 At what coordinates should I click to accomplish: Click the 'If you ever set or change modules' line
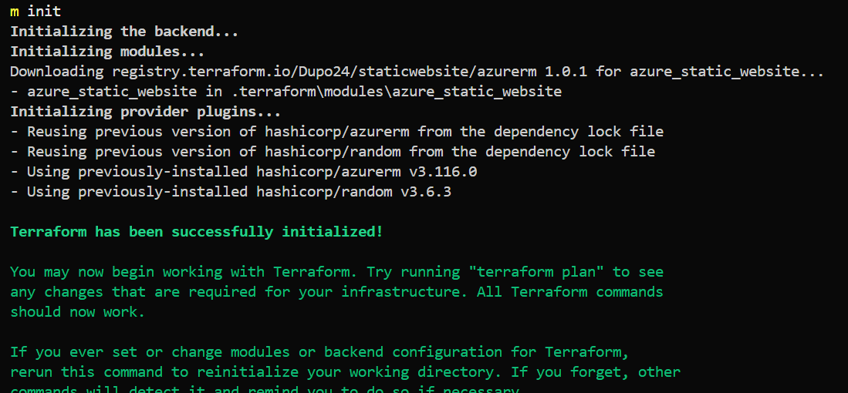(319, 352)
